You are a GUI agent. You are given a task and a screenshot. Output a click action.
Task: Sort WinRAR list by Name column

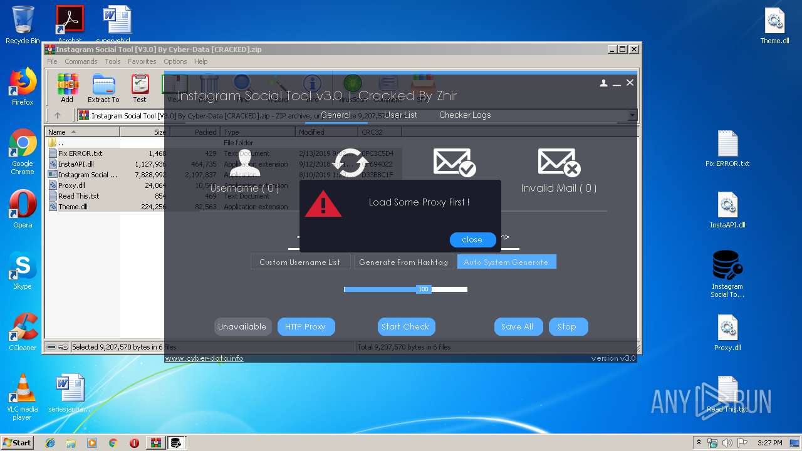[x=82, y=132]
